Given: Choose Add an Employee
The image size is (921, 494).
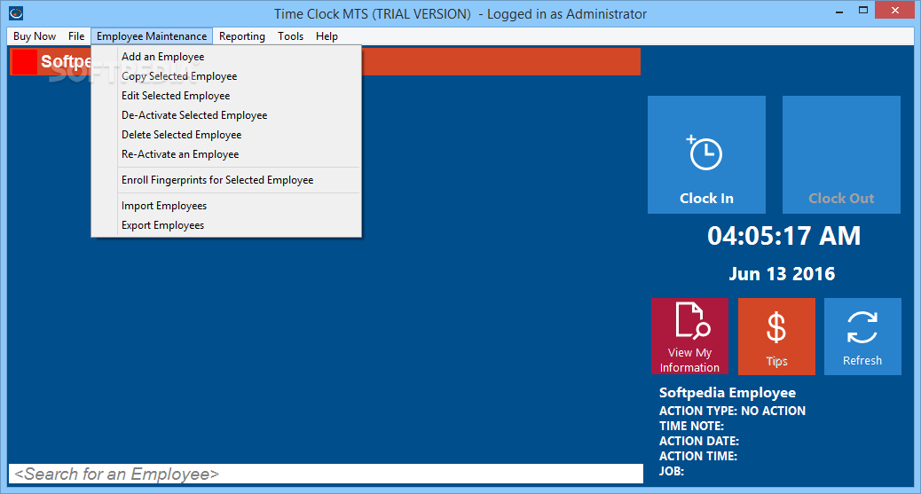Looking at the screenshot, I should (x=226, y=57).
